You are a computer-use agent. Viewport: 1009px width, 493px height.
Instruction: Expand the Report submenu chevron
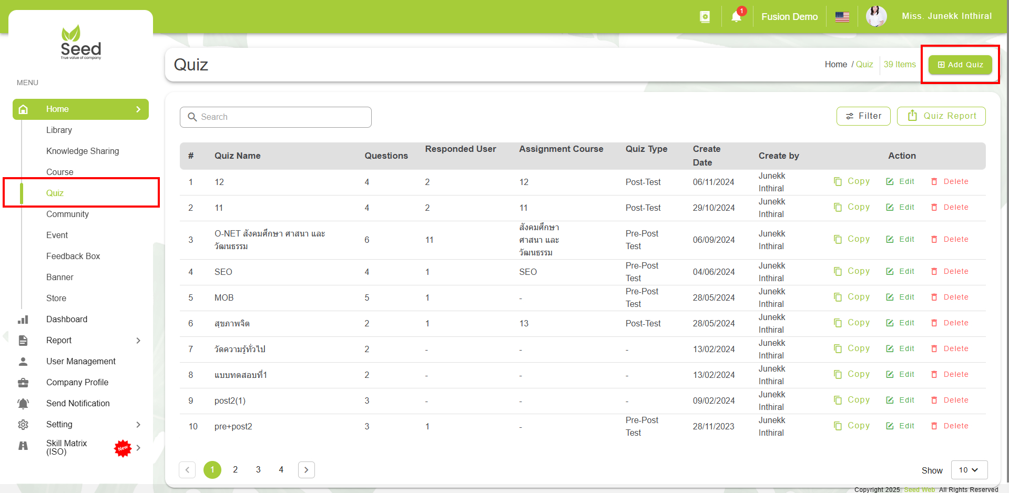pyautogui.click(x=138, y=341)
